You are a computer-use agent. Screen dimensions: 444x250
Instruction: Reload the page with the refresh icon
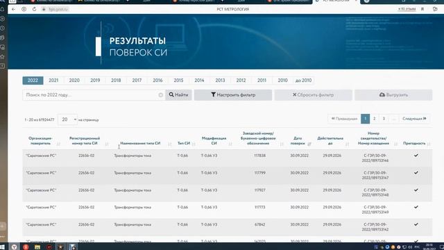point(34,9)
